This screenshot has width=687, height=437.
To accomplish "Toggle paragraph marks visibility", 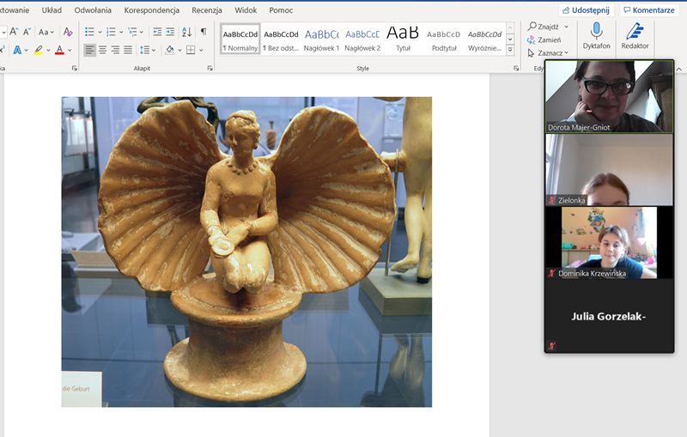I will pyautogui.click(x=204, y=32).
